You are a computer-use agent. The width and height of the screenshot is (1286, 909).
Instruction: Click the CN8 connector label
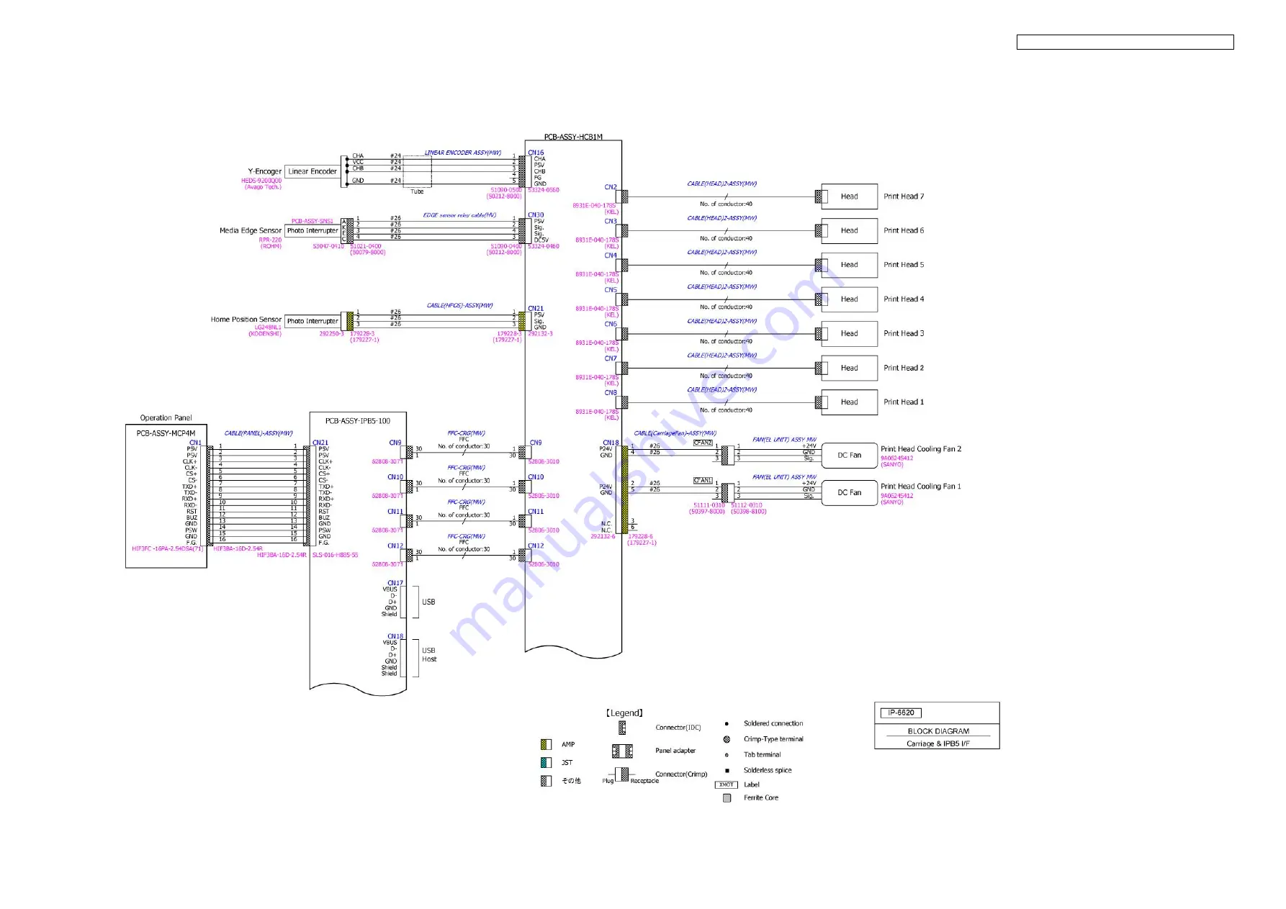click(x=611, y=393)
